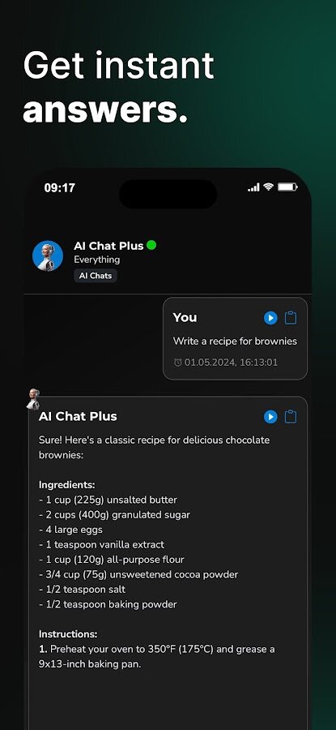Open the AI Chat Plus profile avatar

click(48, 256)
